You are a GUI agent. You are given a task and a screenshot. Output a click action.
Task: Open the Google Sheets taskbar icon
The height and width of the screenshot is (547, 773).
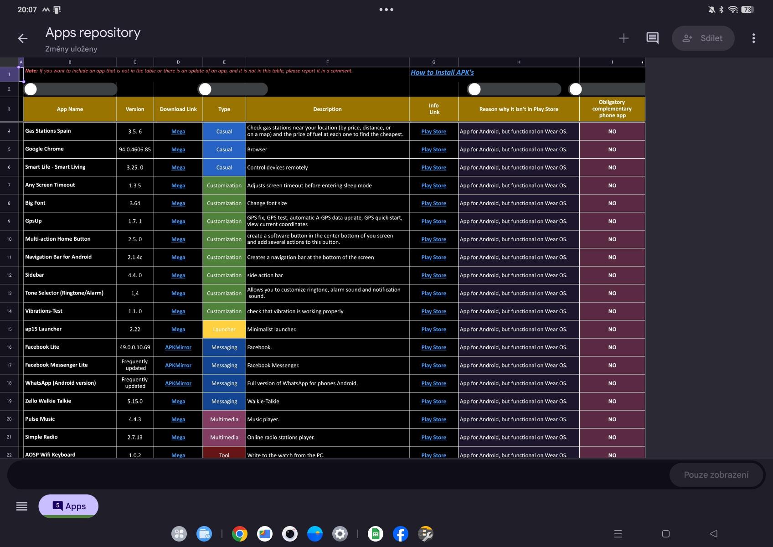(x=375, y=534)
